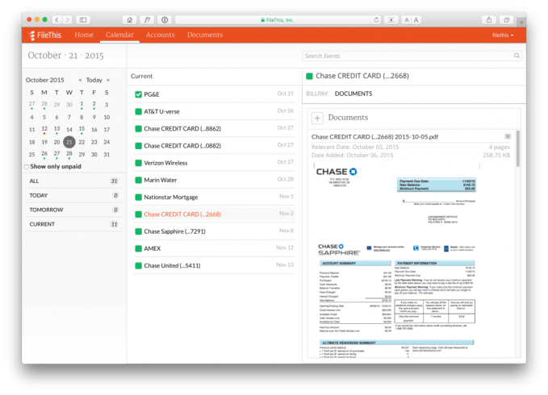548x395 pixels.
Task: Filter events by TODAY
Action: pos(73,195)
